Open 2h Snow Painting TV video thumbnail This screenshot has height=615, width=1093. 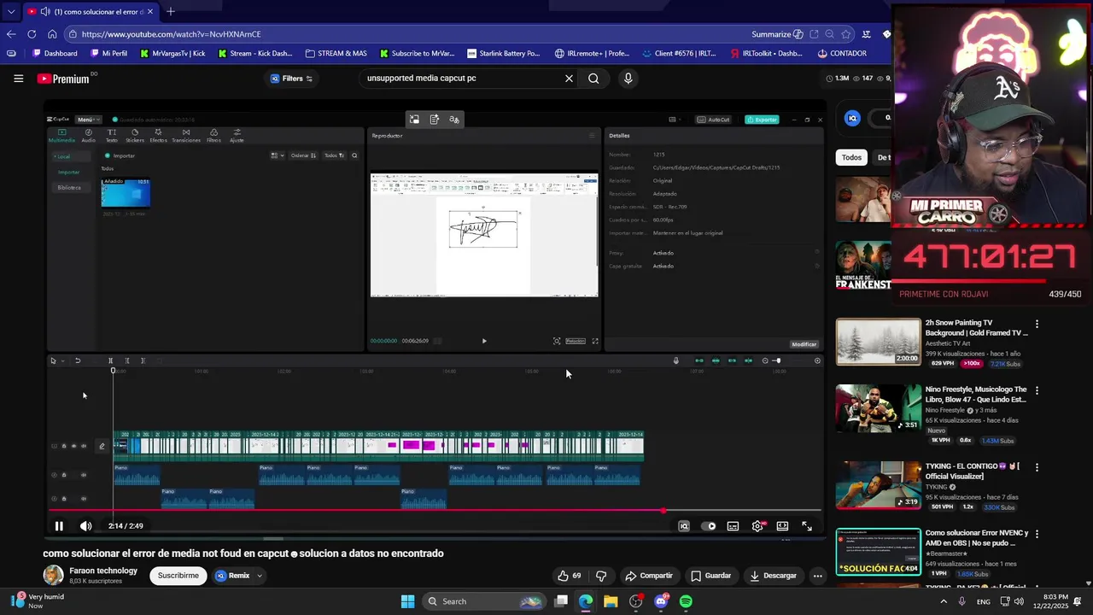878,342
